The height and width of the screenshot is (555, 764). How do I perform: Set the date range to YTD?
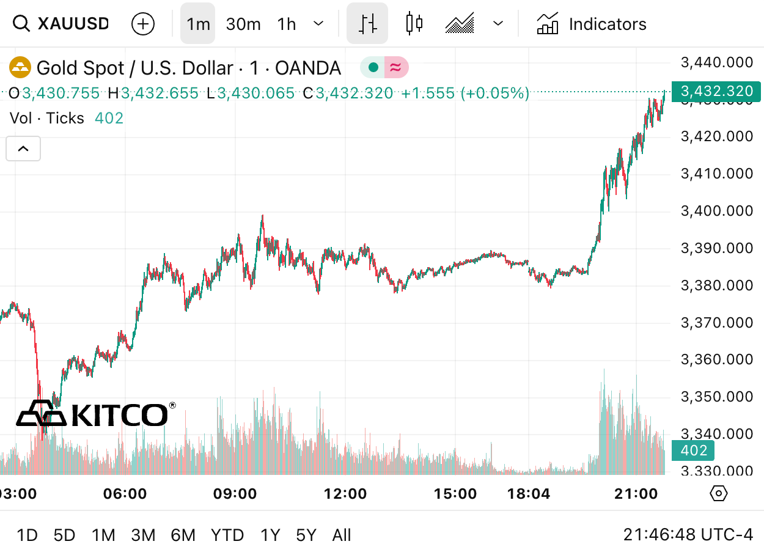227,535
